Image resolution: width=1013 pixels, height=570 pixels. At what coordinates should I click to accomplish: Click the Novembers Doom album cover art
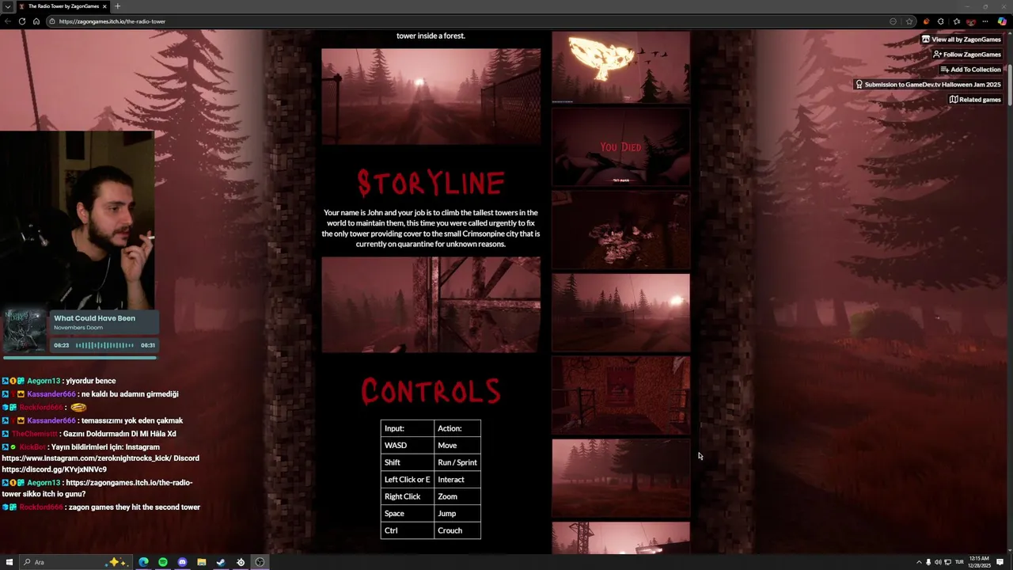tap(25, 331)
